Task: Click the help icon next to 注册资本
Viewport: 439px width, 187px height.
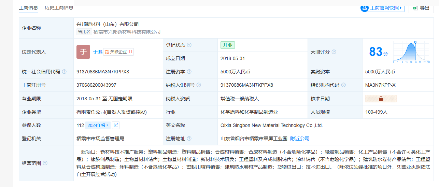Action: coord(189,72)
